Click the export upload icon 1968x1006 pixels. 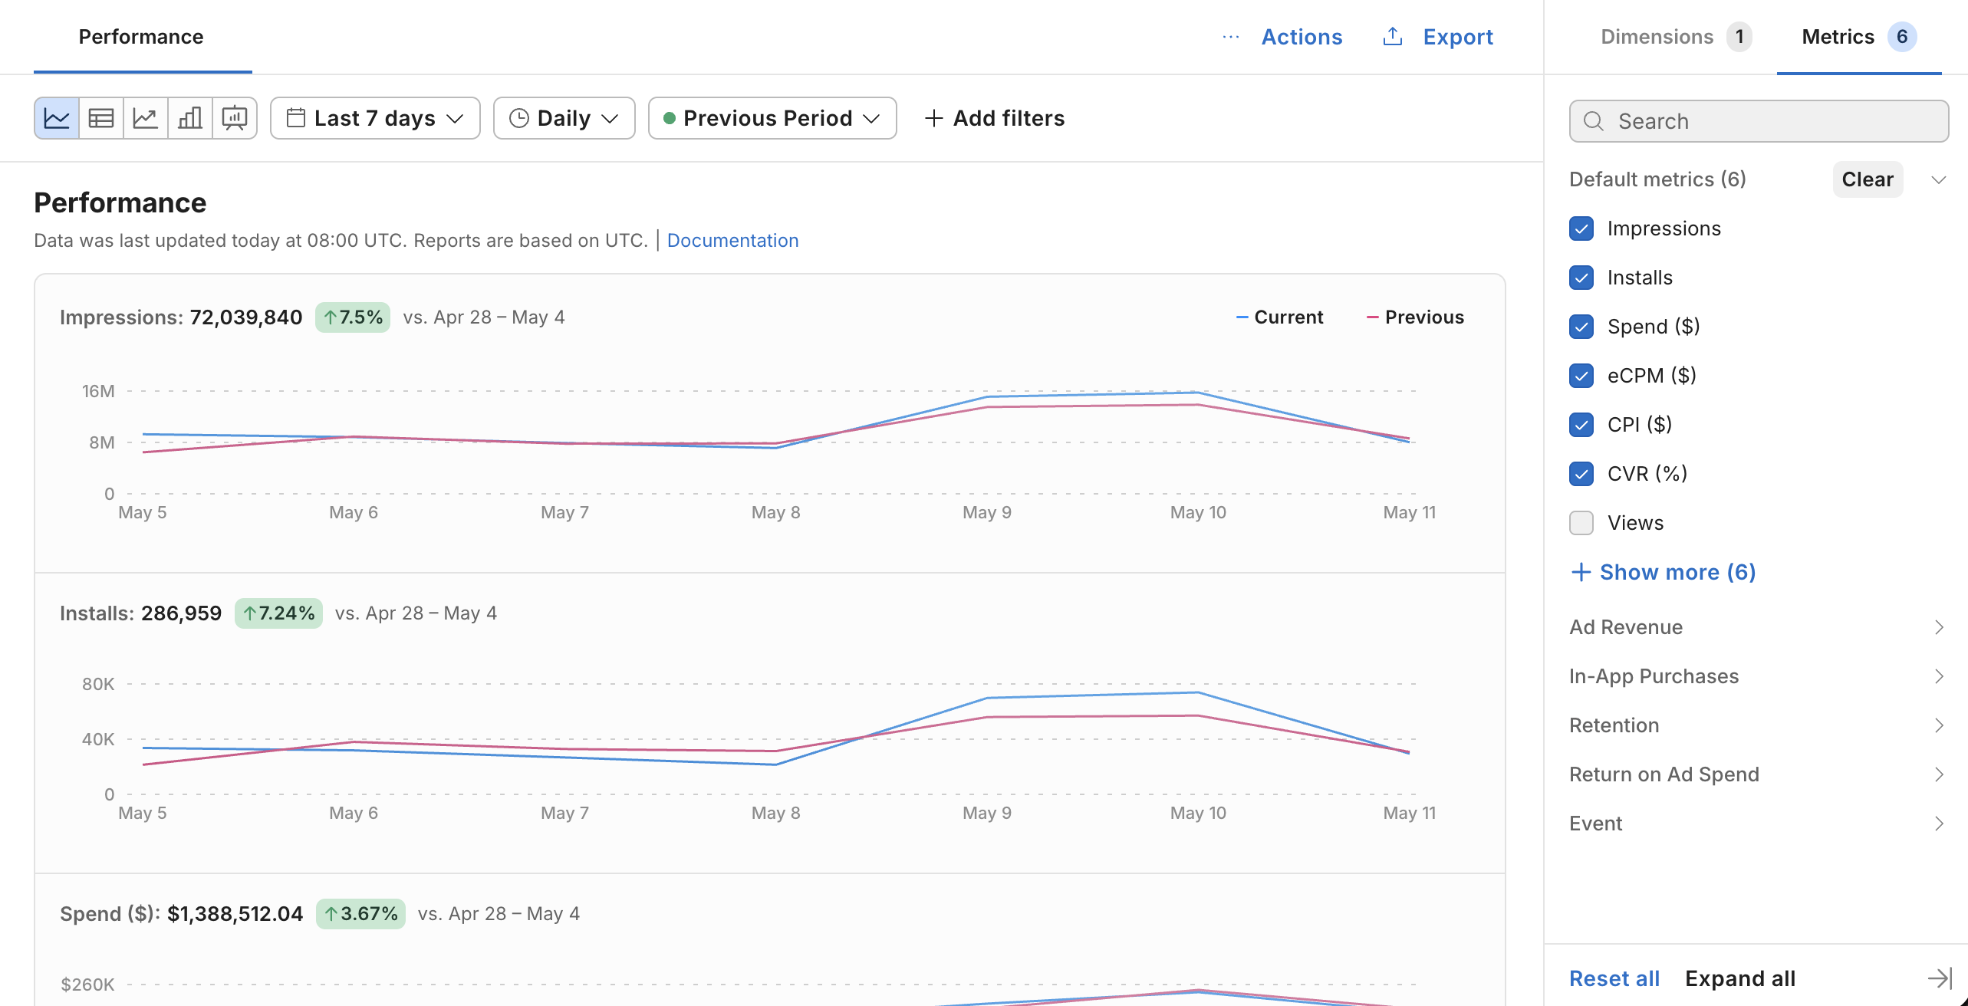tap(1393, 36)
